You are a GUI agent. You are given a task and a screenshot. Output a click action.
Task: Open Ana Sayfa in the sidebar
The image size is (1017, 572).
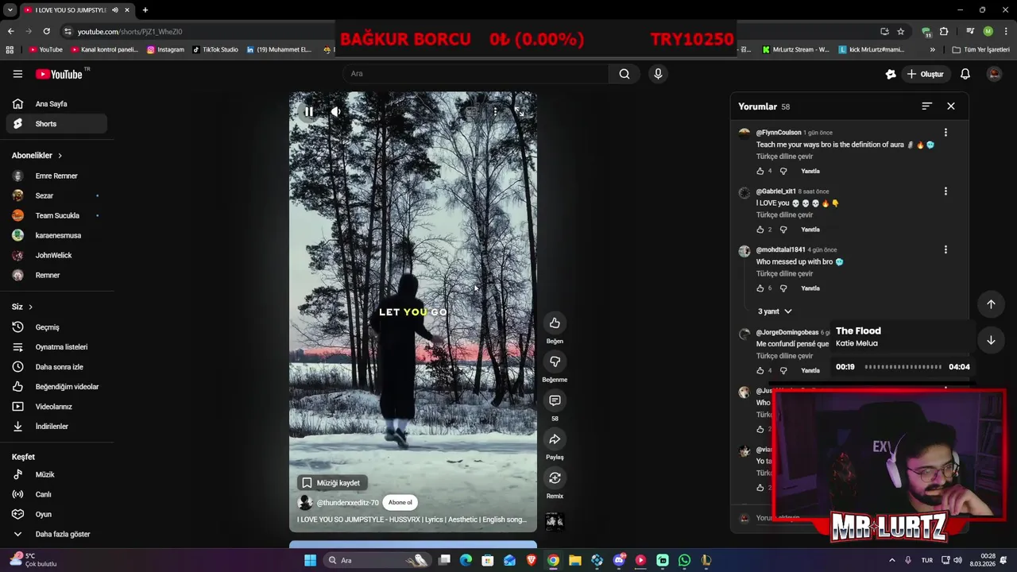56,104
